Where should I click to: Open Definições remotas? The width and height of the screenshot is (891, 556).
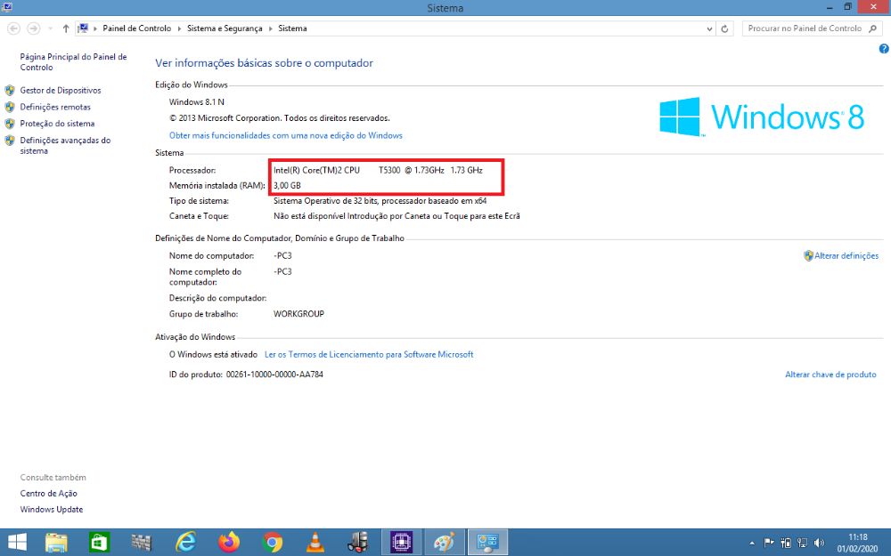click(x=55, y=107)
